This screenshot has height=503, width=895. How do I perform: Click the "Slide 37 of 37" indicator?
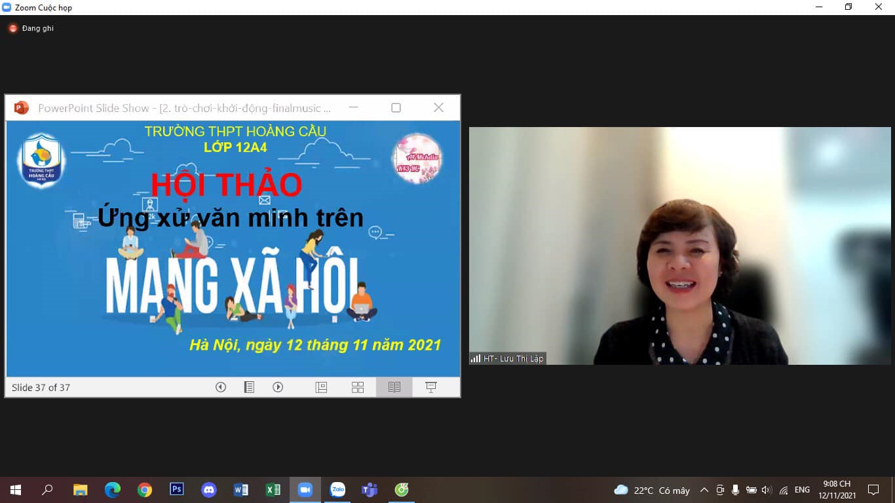[x=41, y=387]
